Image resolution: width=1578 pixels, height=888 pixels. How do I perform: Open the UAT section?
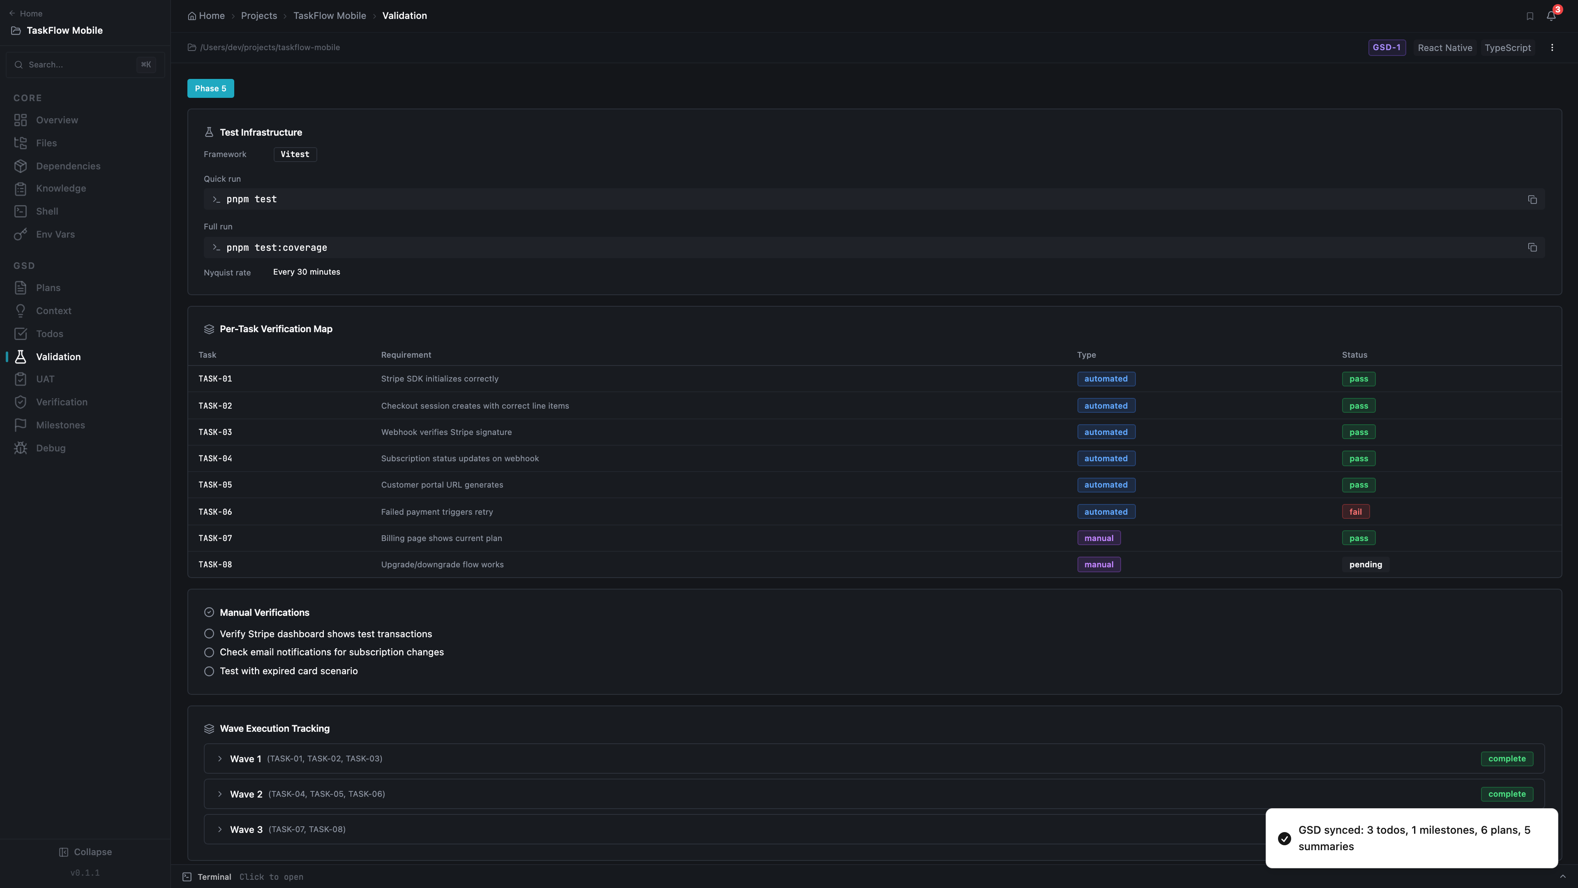pyautogui.click(x=45, y=379)
